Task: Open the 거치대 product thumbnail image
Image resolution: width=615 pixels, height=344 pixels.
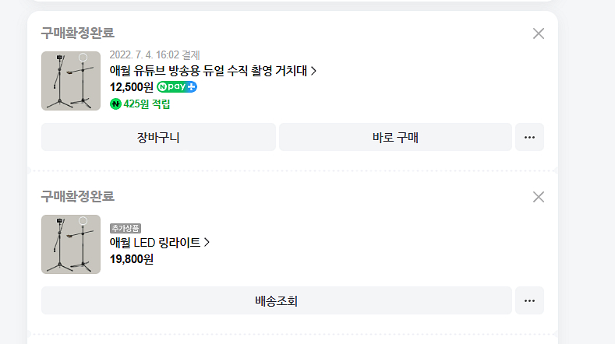Action: coord(71,81)
